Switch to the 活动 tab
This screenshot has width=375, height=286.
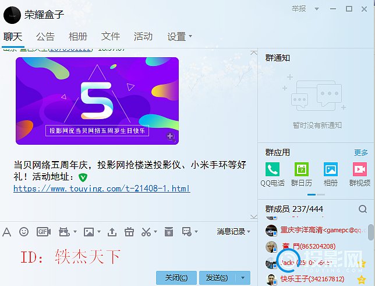click(x=143, y=37)
